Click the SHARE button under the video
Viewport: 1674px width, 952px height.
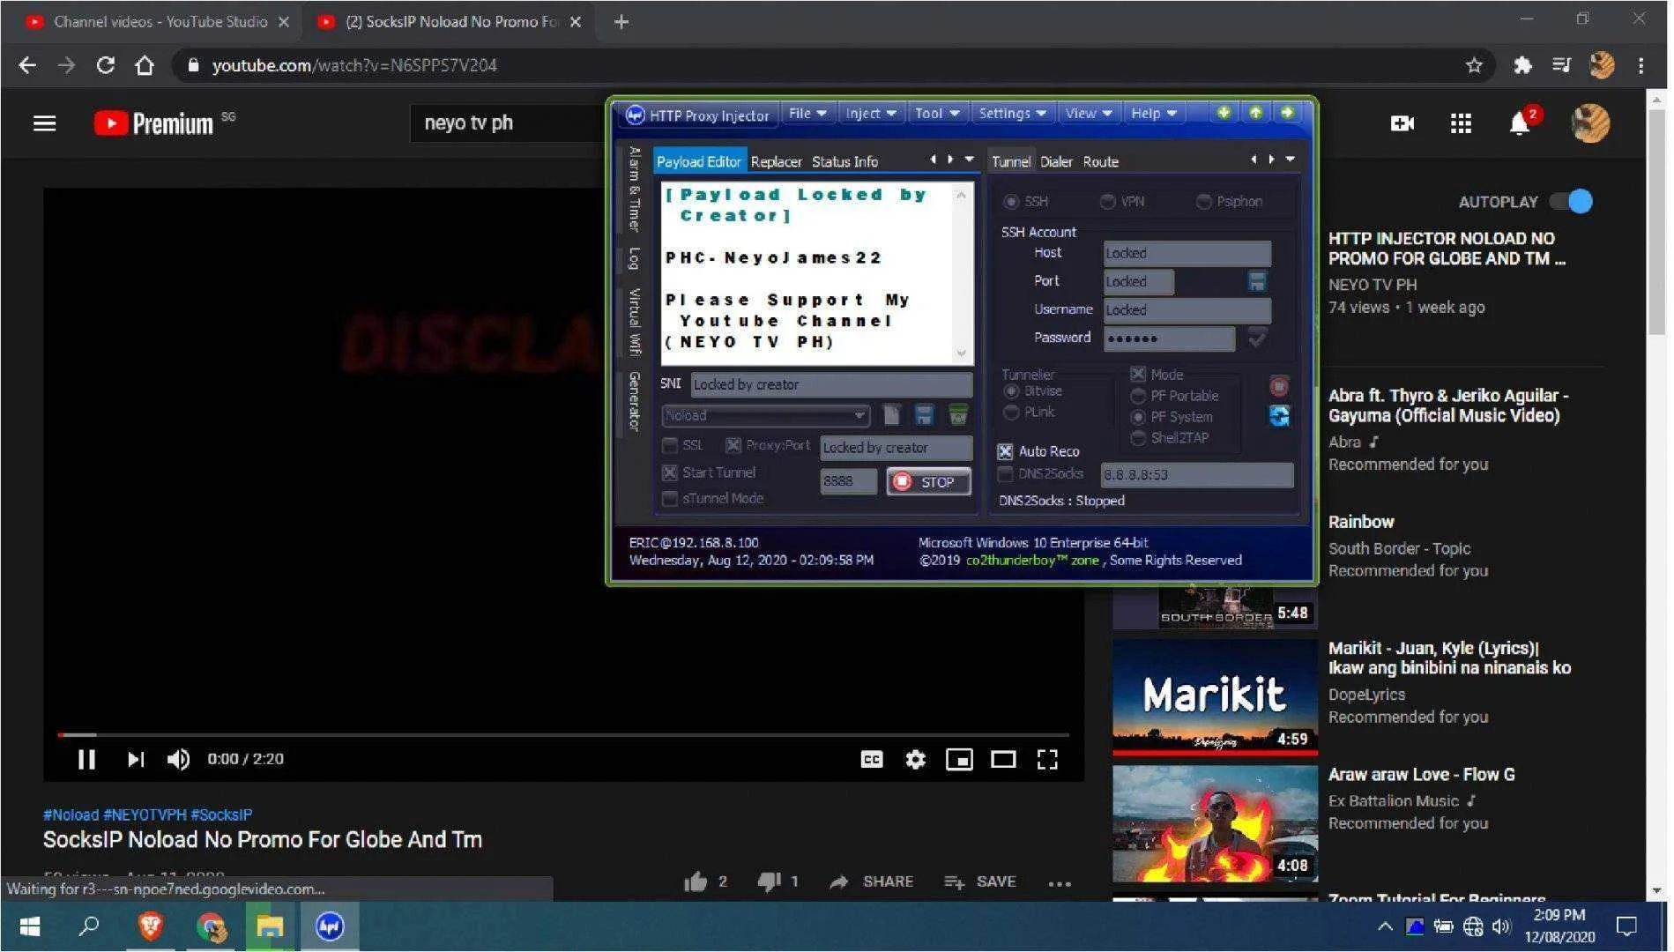[x=872, y=881]
